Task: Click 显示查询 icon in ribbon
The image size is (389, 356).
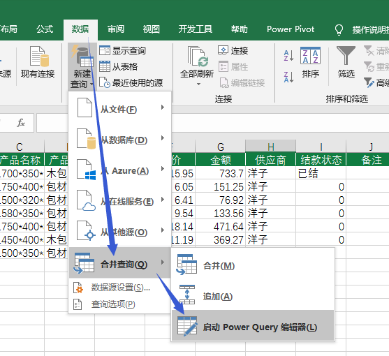Action: point(105,50)
